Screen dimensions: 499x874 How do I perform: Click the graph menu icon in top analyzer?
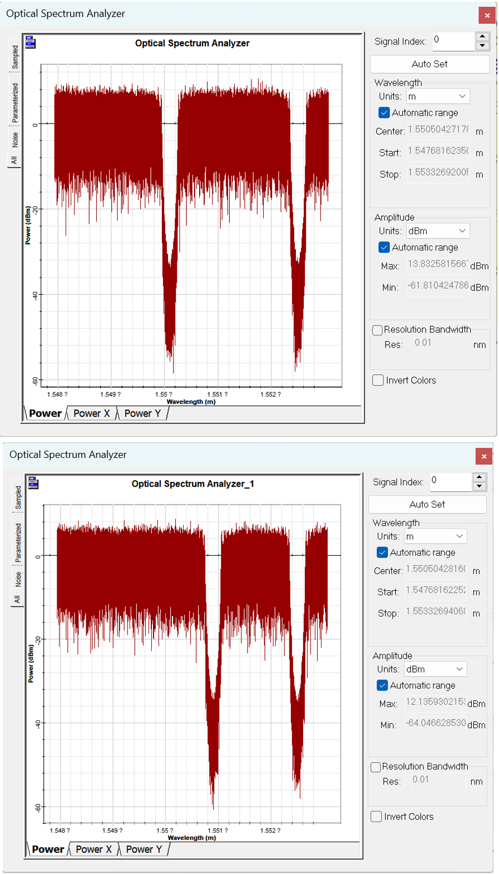tap(31, 42)
